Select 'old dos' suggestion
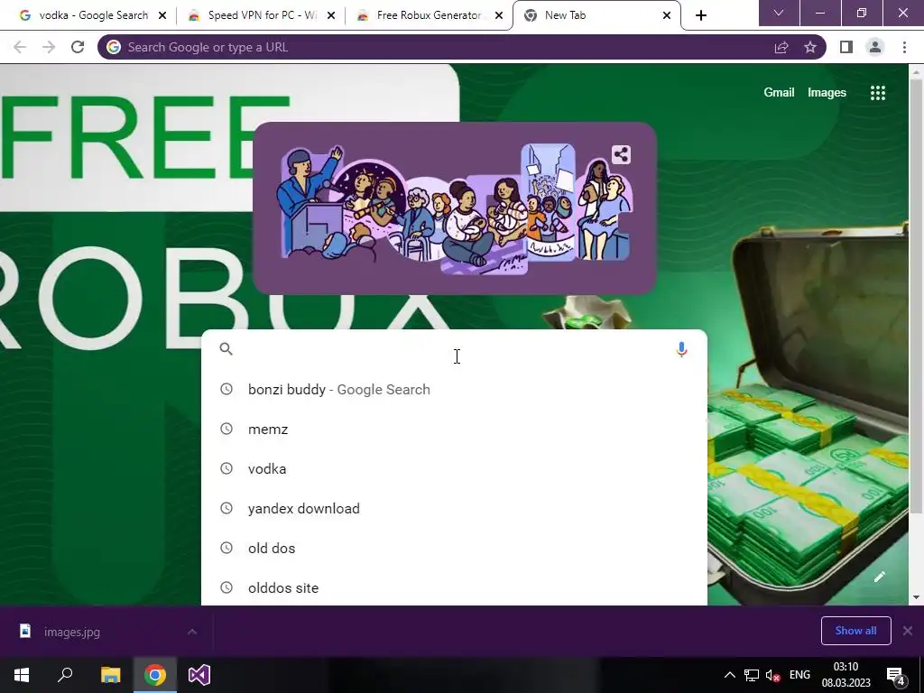 454,548
